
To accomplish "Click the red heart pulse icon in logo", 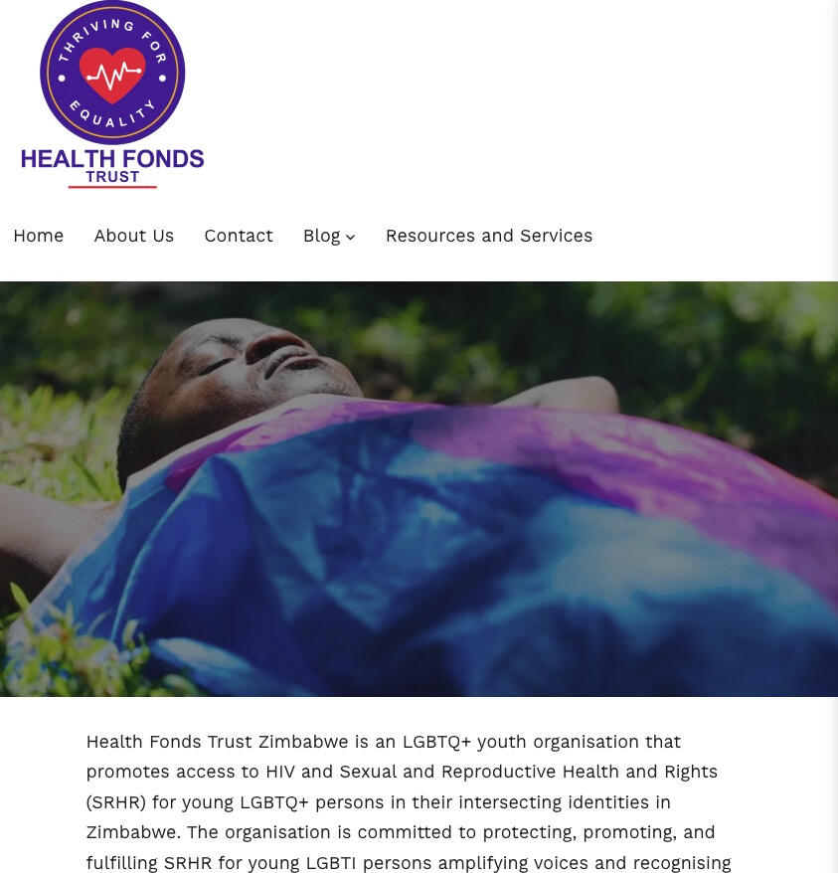I will (x=112, y=76).
